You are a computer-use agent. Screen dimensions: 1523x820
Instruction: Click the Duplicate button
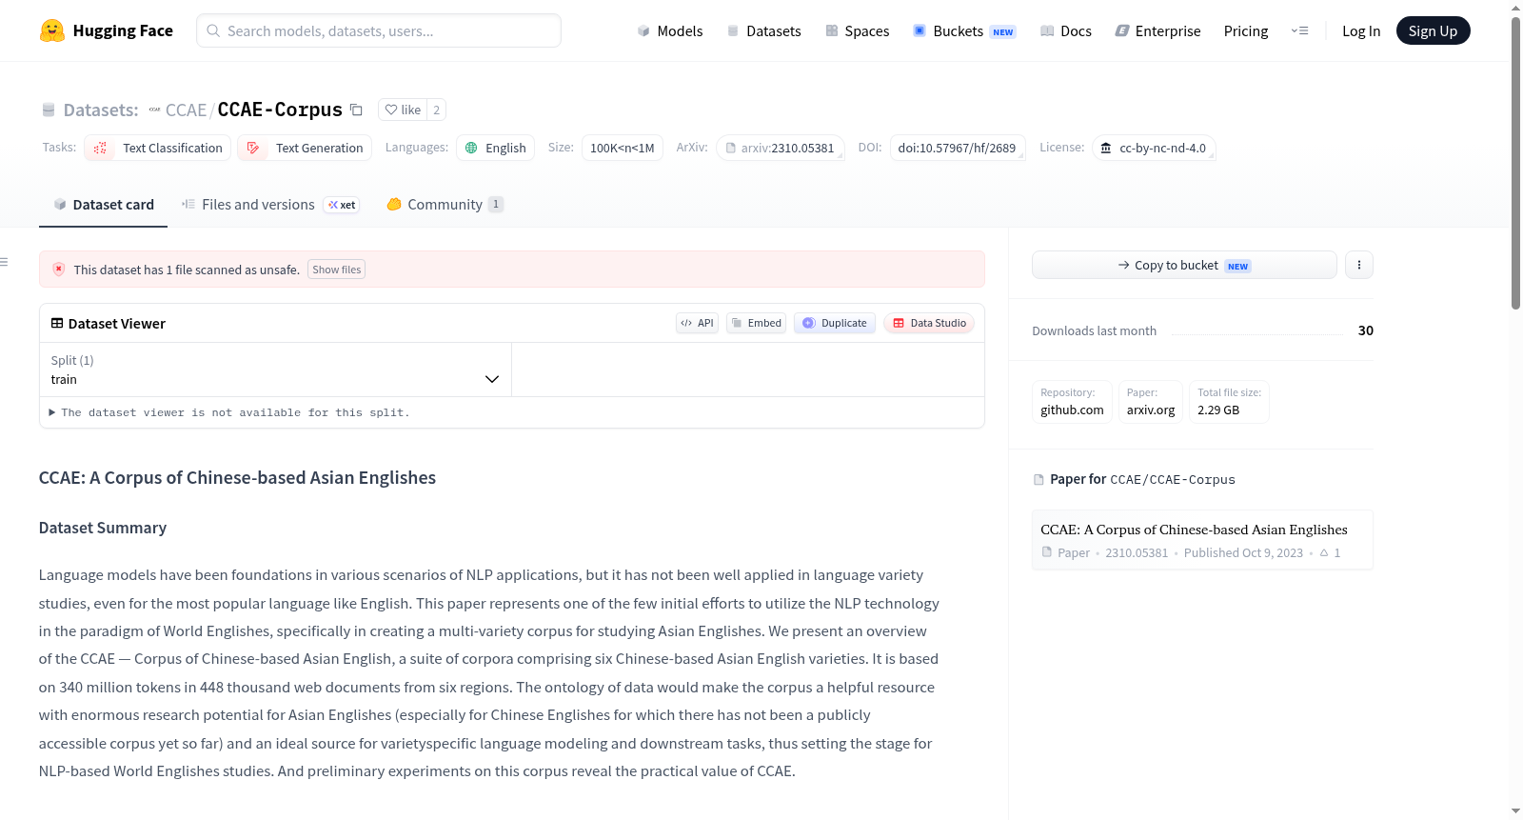tap(835, 323)
